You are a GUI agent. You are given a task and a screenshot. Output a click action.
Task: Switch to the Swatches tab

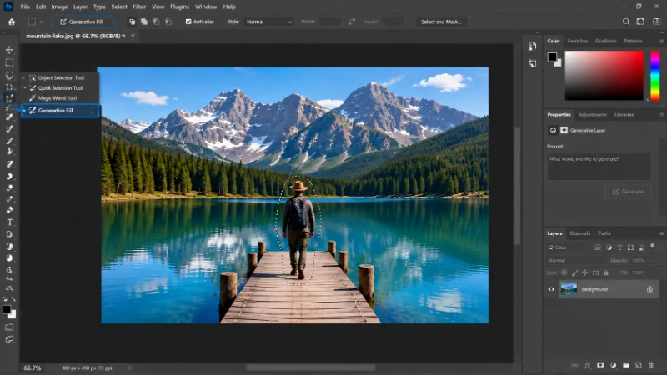click(577, 41)
